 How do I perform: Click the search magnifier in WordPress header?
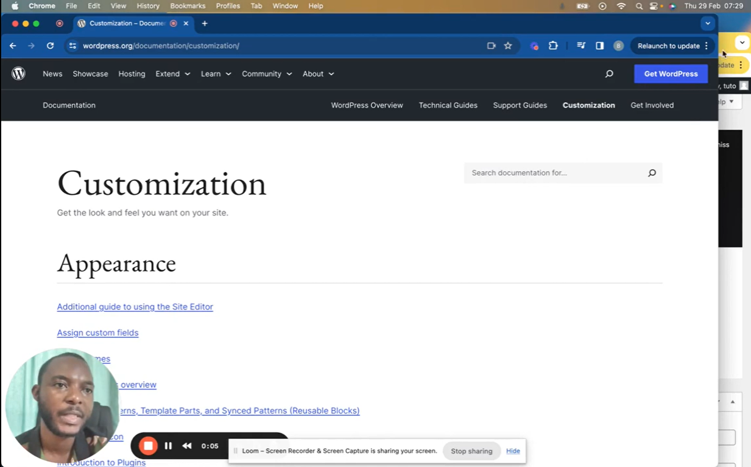click(609, 74)
